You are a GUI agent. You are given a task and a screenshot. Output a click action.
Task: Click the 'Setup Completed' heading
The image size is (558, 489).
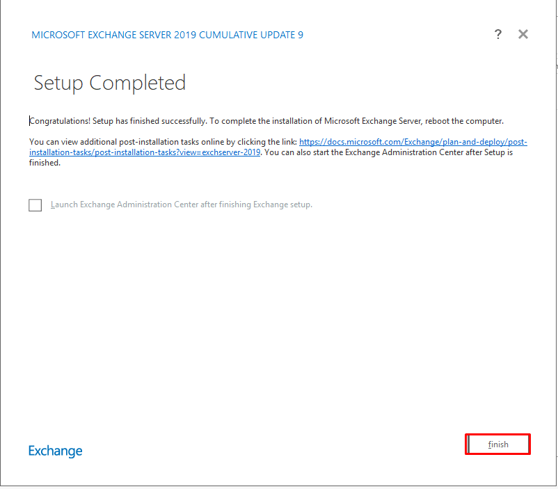tap(110, 83)
